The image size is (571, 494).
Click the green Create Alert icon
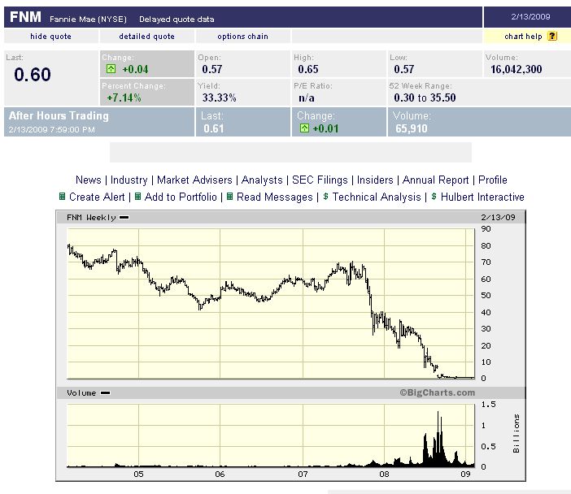(x=63, y=197)
